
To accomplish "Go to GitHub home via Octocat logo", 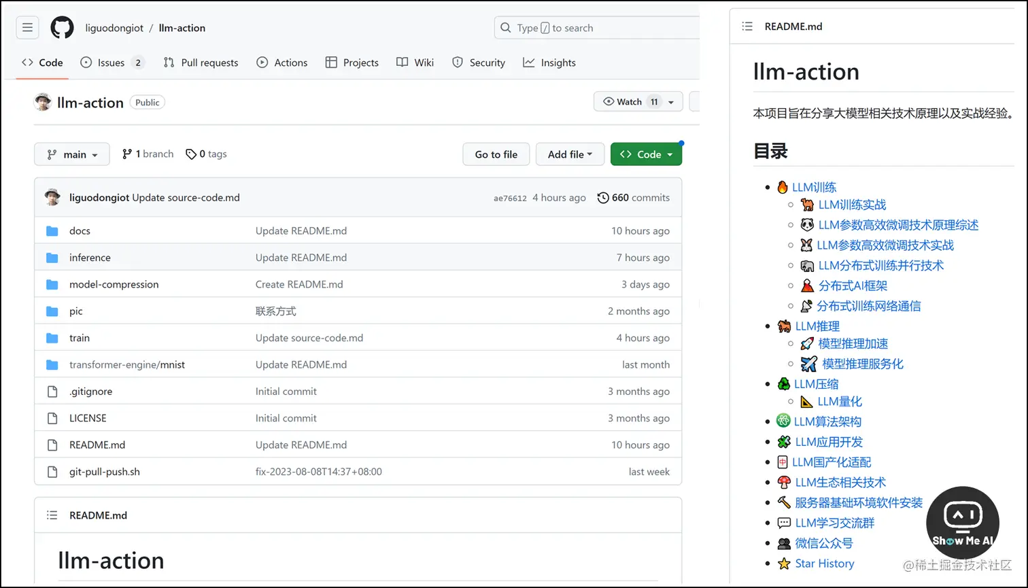I will [62, 28].
